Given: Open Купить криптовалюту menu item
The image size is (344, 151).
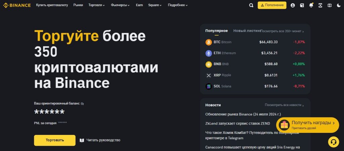Looking at the screenshot, I should pyautogui.click(x=52, y=5).
